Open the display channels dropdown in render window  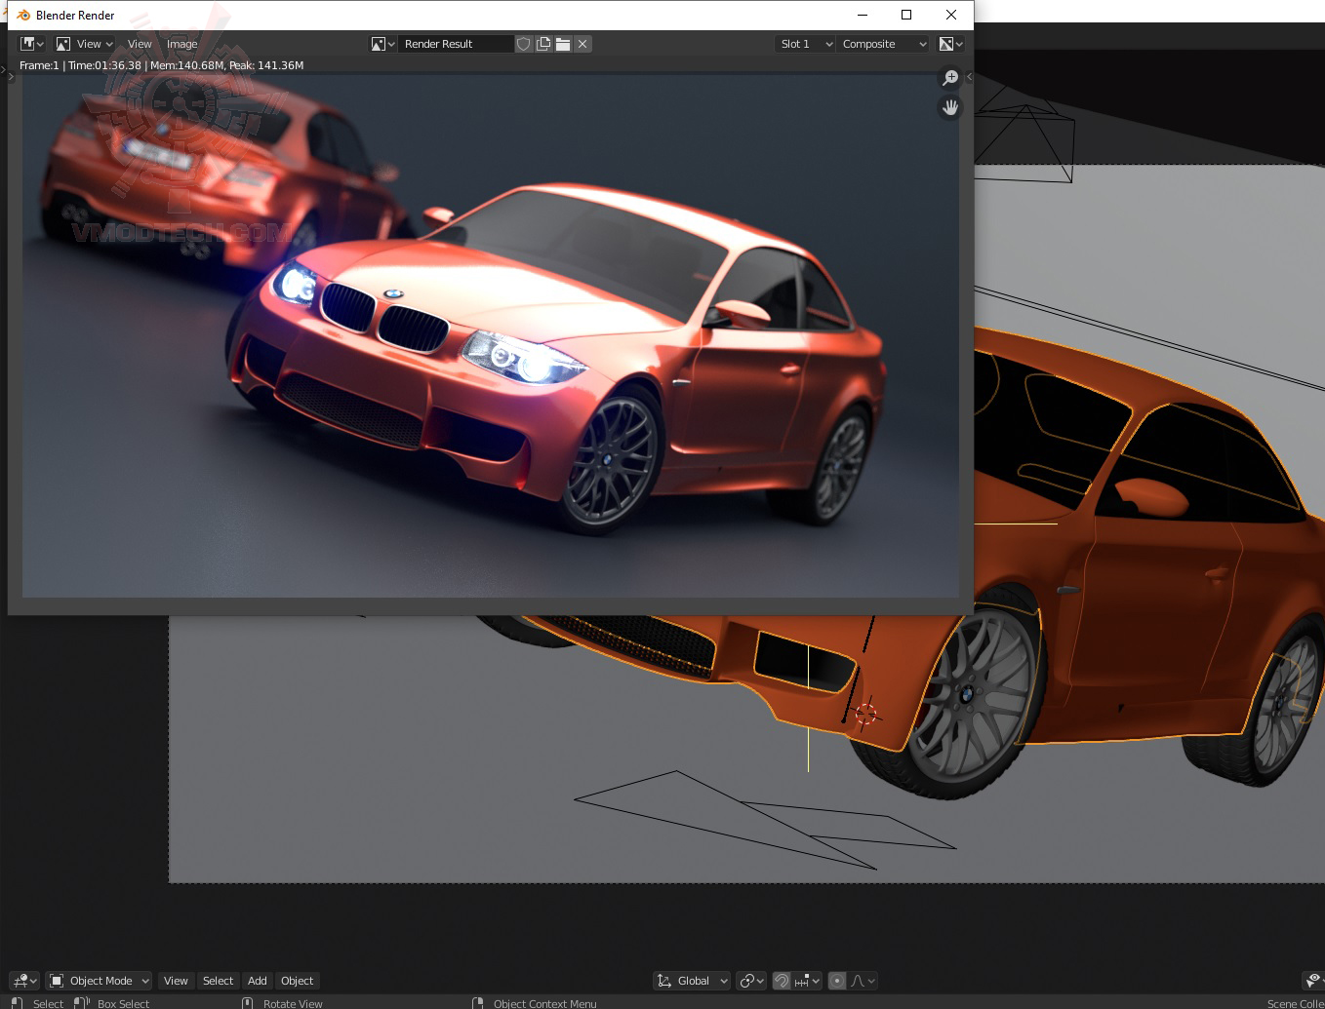(950, 44)
